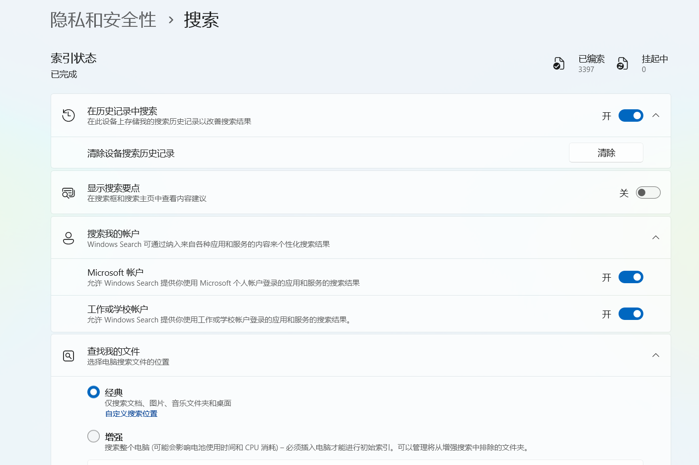This screenshot has width=699, height=465.
Task: Click the 清除设备搜索历史记录 label
Action: (131, 154)
